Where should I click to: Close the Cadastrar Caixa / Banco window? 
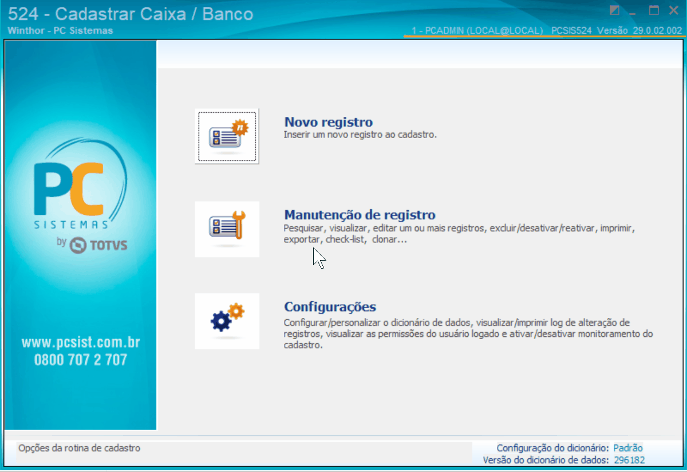click(x=673, y=10)
